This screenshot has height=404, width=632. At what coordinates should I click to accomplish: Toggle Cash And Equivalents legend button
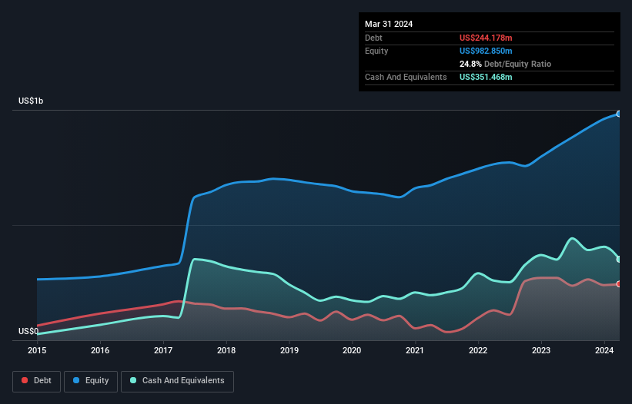177,381
